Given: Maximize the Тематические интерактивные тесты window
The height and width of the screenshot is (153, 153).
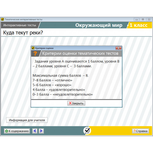Looking at the screenshot, I should point(143,19).
